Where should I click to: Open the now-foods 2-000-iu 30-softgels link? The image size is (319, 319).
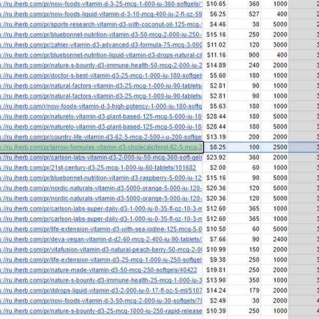(x=101, y=300)
